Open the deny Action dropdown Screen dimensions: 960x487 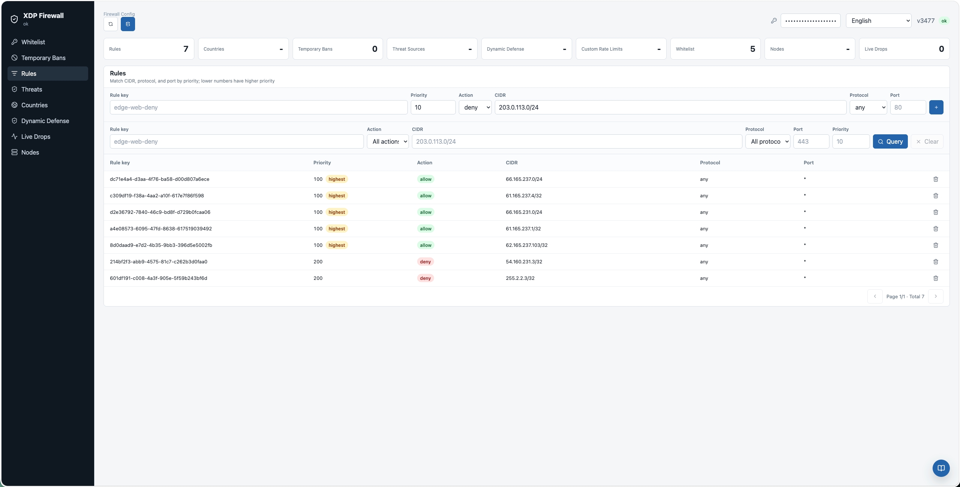tap(475, 107)
